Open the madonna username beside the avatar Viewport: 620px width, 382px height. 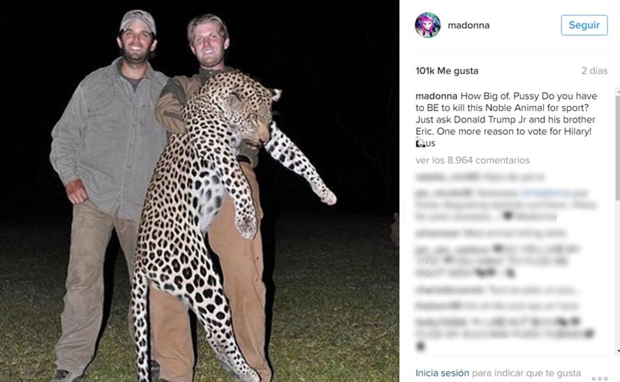[x=468, y=25]
